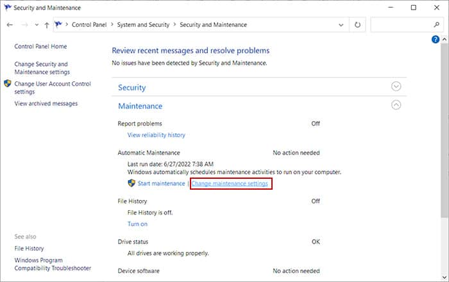Open Help with the question mark icon

[x=436, y=40]
